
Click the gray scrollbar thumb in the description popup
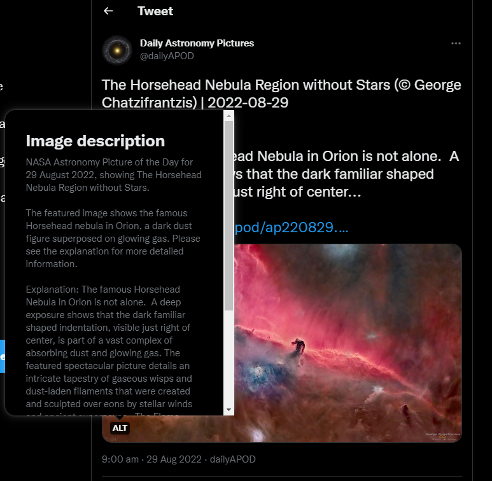pyautogui.click(x=228, y=216)
